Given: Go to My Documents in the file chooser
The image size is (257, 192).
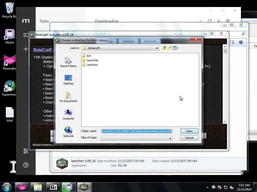Looking at the screenshot, I should (68, 97).
